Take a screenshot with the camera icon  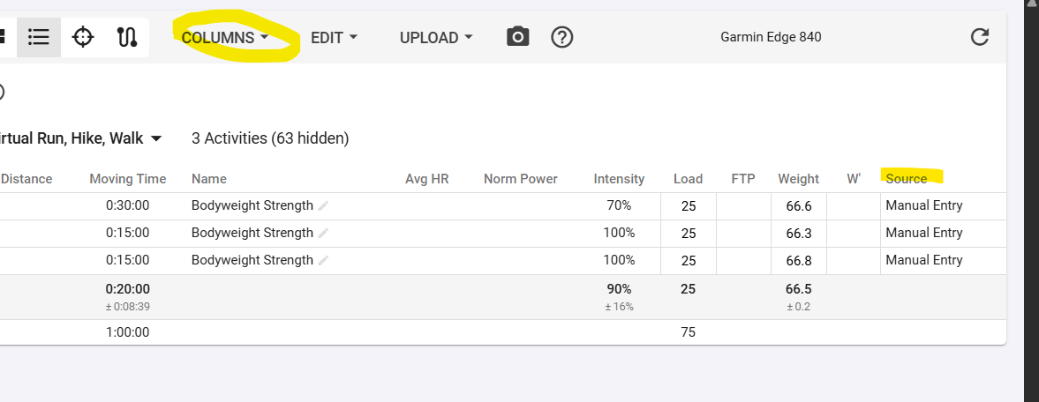click(517, 37)
